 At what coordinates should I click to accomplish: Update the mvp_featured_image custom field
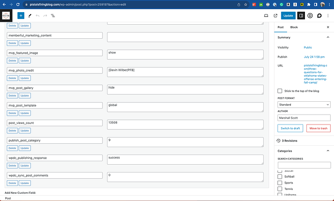(x=25, y=61)
